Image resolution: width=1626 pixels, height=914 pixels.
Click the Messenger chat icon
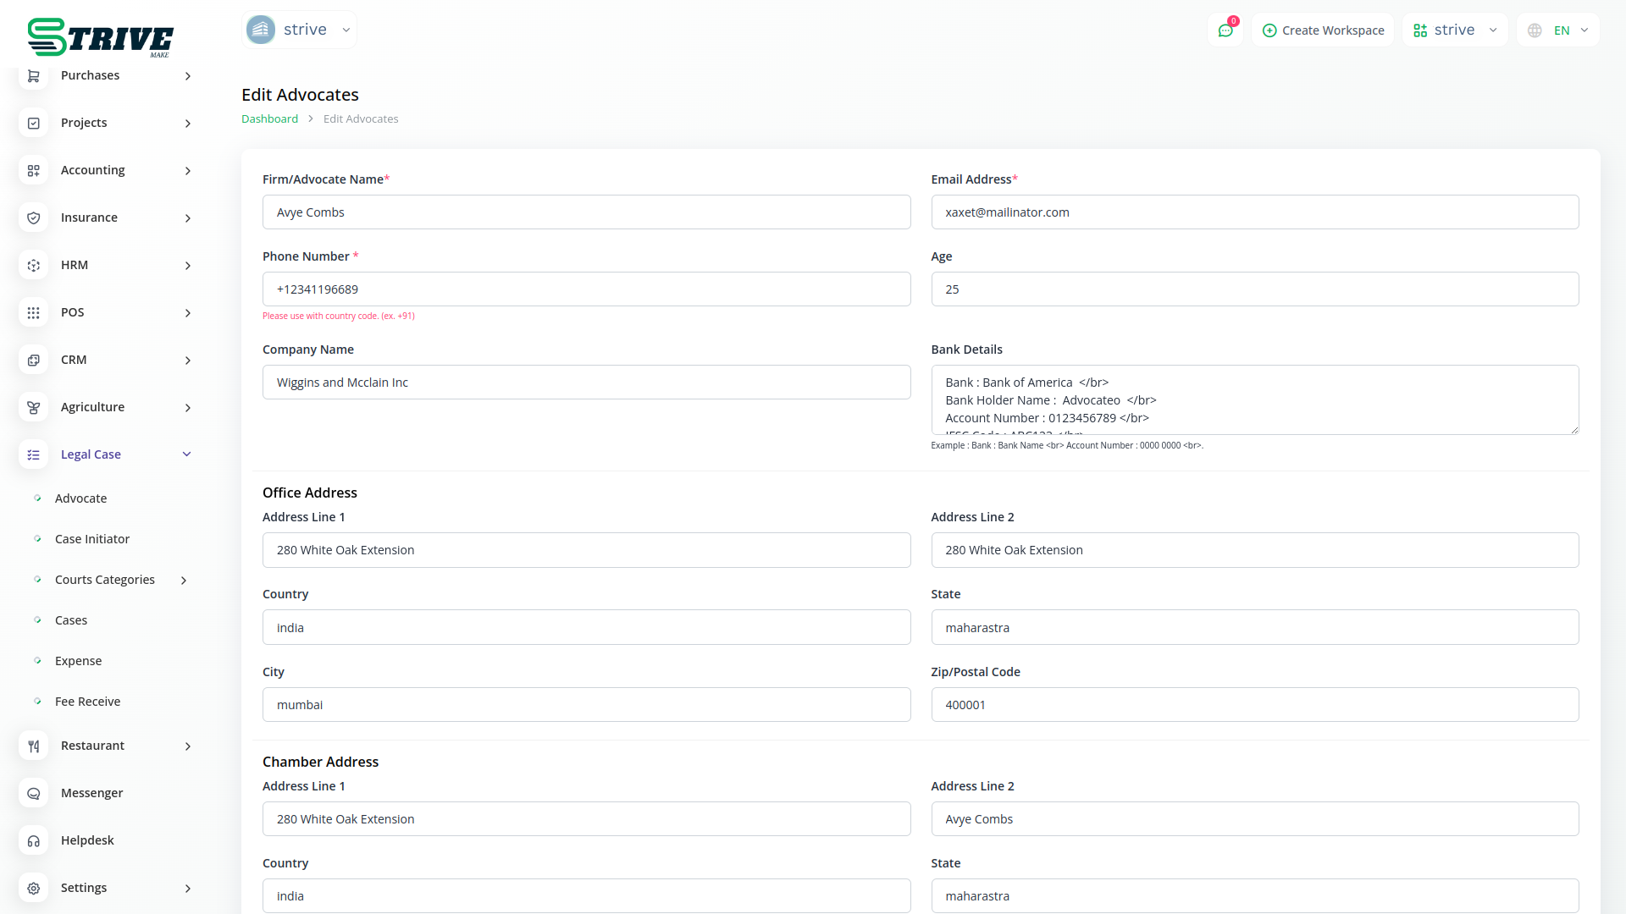(x=33, y=793)
